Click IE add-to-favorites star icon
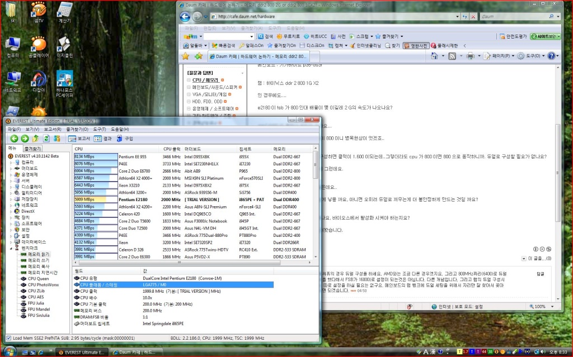Screen dimensions: 573x357 point(199,56)
